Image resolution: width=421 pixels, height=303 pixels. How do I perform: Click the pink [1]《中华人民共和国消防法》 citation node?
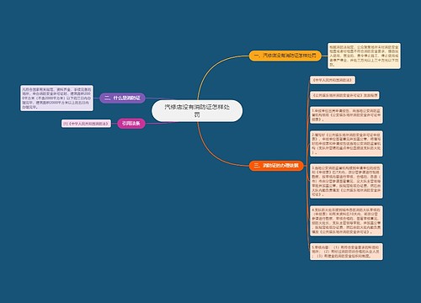[x=86, y=124]
